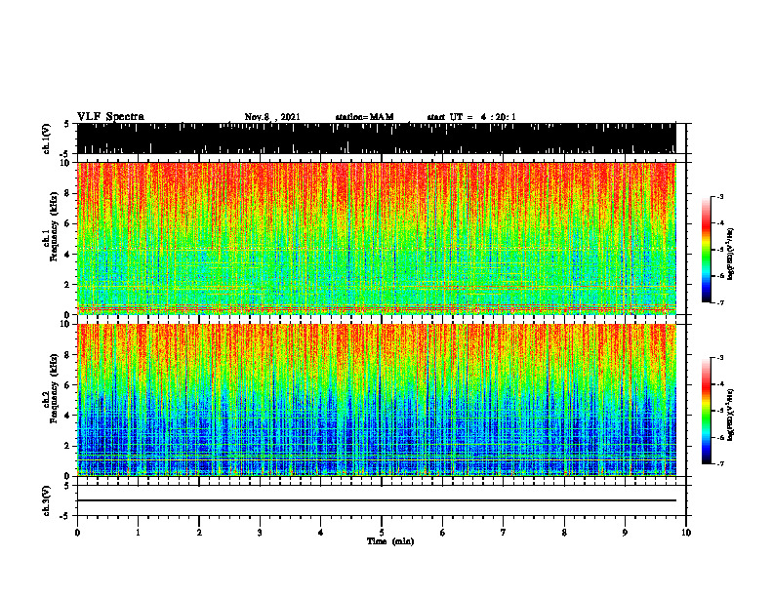Screen dimensions: 773x597
Task: Select the Time (min) axis title
Action: point(390,541)
